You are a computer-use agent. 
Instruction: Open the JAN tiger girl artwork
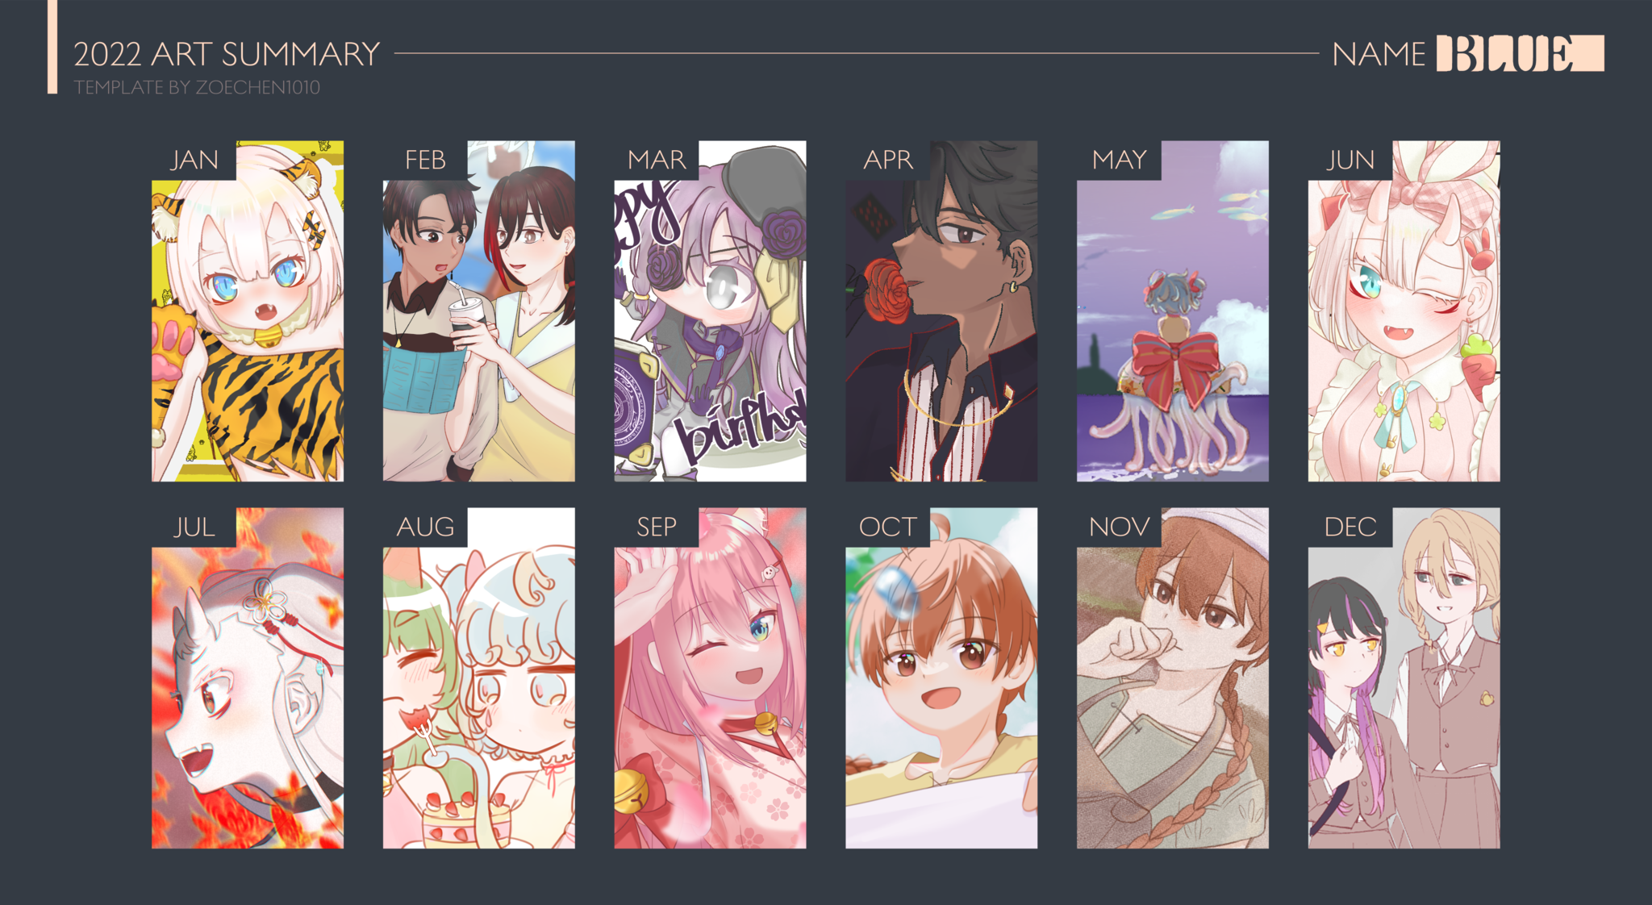tap(248, 311)
